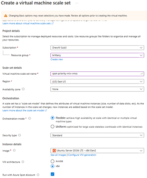Screen dimensions: 147x178
Task: Open the See all images link
Action: [58, 155]
